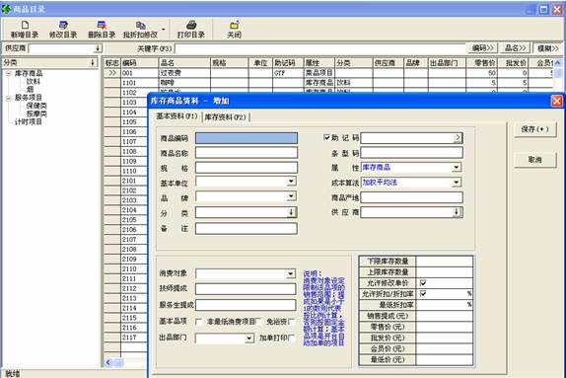This screenshot has width=566, height=378.
Task: Maximize the 商品目录 window
Action: click(544, 10)
